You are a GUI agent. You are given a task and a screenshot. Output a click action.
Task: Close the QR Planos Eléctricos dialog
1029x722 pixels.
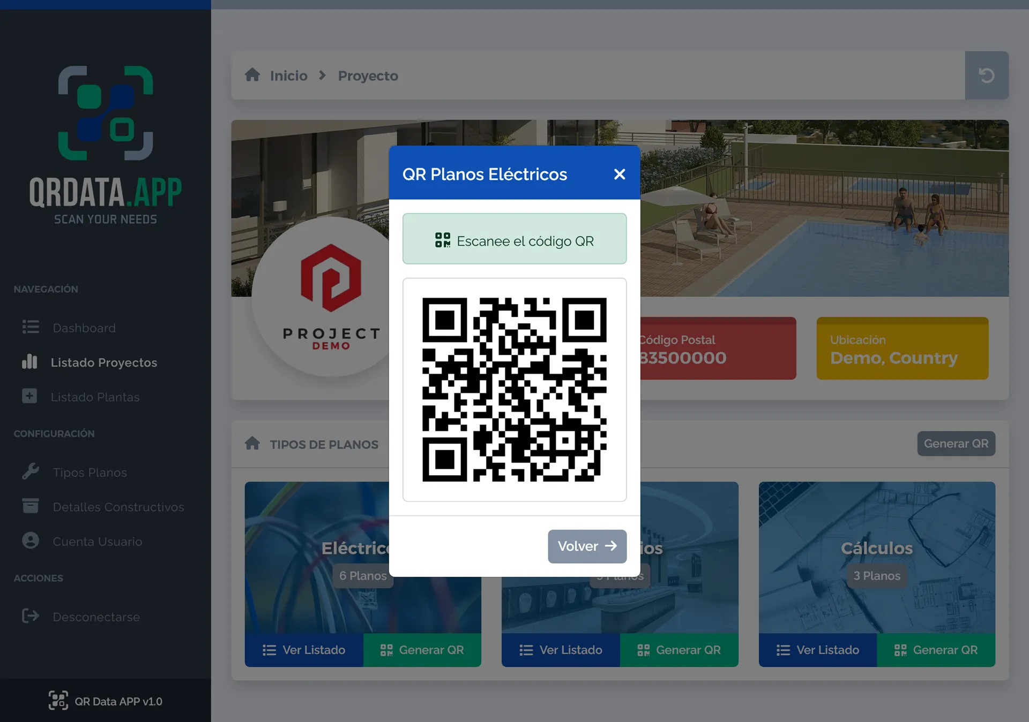(619, 174)
